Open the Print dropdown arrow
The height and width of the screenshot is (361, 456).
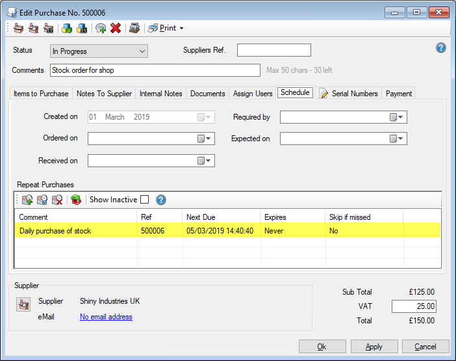[181, 28]
